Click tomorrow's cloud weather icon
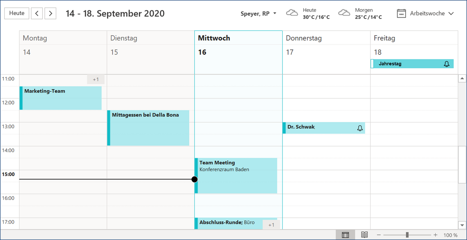Image resolution: width=467 pixels, height=240 pixels. [x=344, y=13]
